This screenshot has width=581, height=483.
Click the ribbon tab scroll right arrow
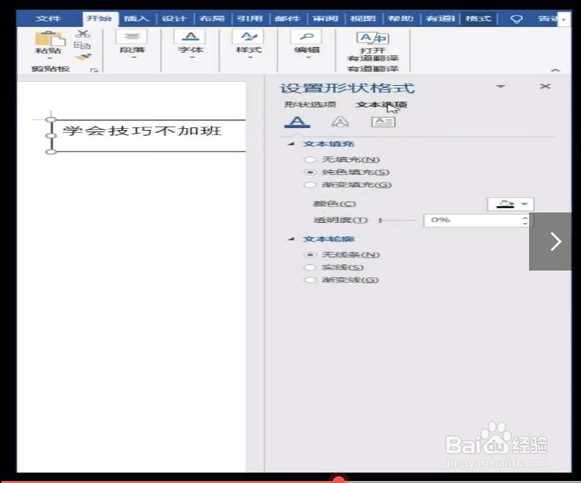point(564,19)
